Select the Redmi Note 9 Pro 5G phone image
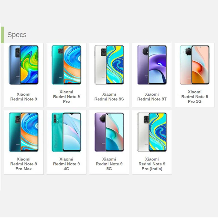The height and width of the screenshot is (218, 218). 195,65
